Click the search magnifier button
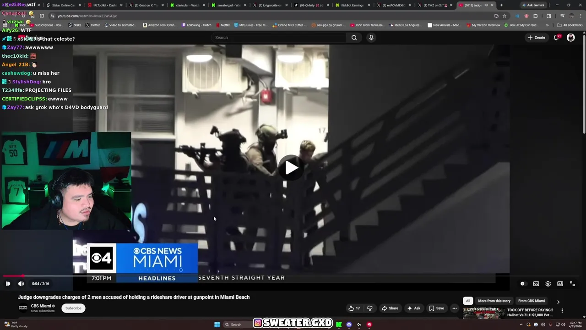Image resolution: width=586 pixels, height=330 pixels. (354, 38)
